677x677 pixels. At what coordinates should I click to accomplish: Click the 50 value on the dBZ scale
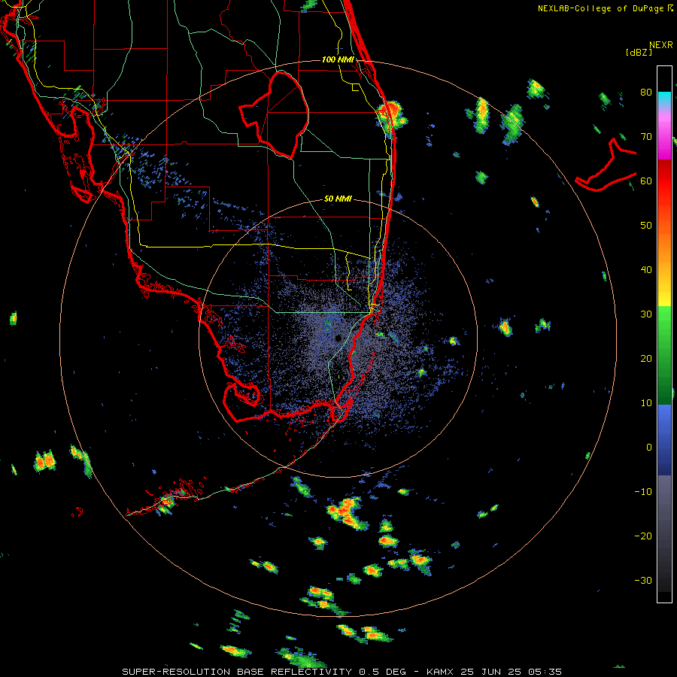pyautogui.click(x=646, y=226)
